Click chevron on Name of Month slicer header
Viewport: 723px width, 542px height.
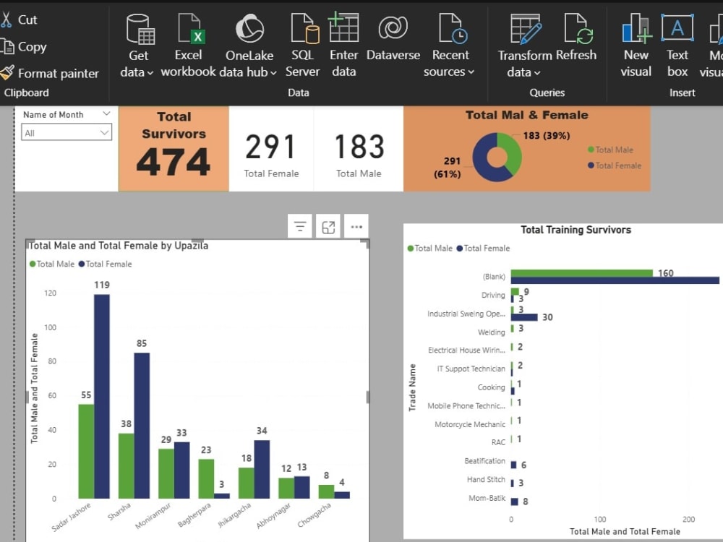(106, 113)
